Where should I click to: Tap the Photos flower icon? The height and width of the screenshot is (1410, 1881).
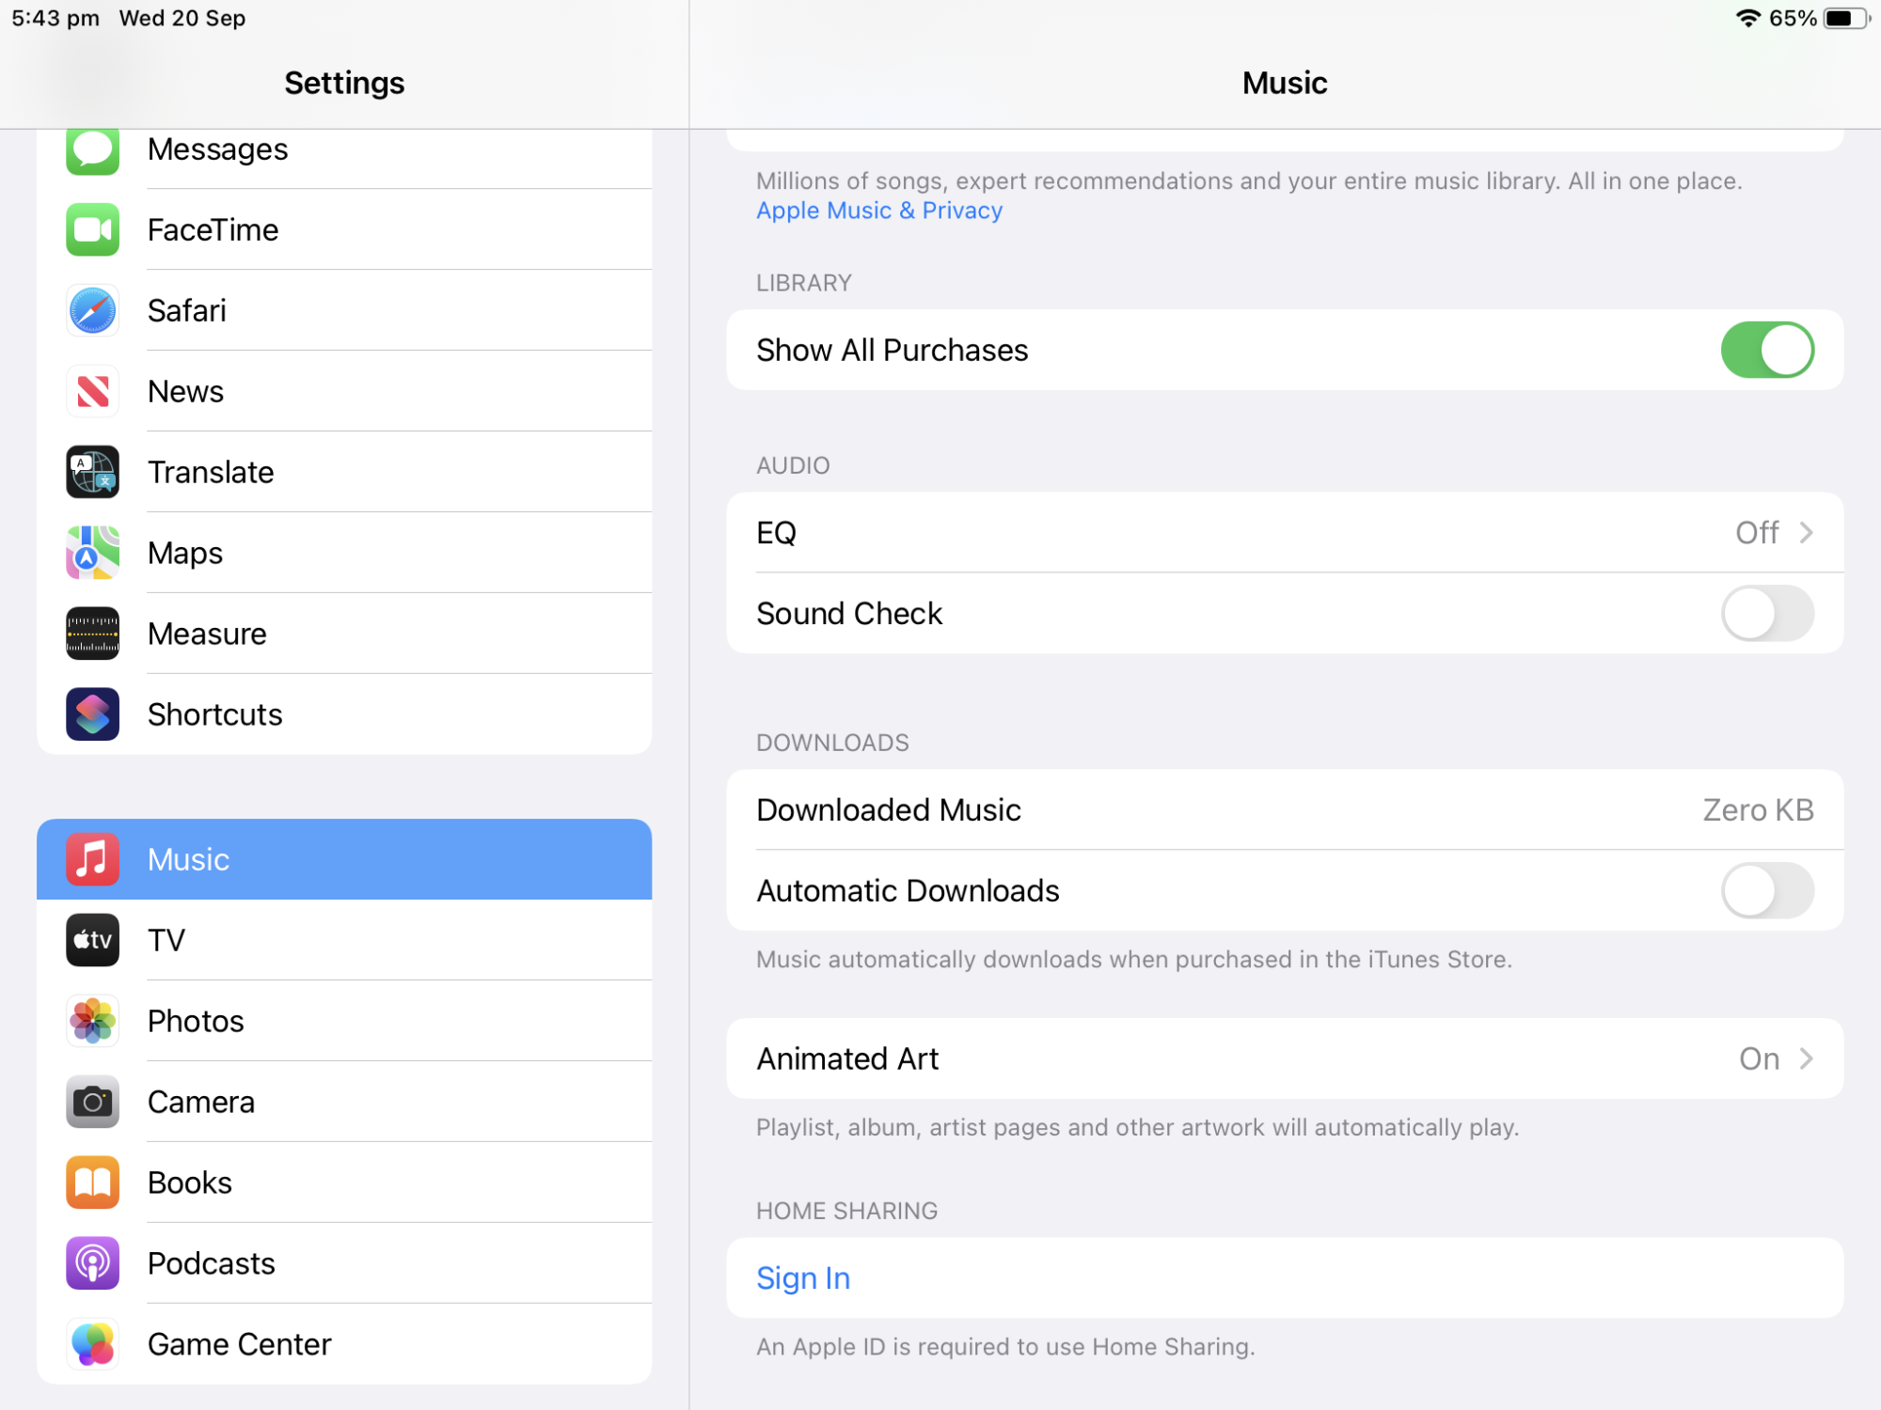pyautogui.click(x=92, y=1021)
